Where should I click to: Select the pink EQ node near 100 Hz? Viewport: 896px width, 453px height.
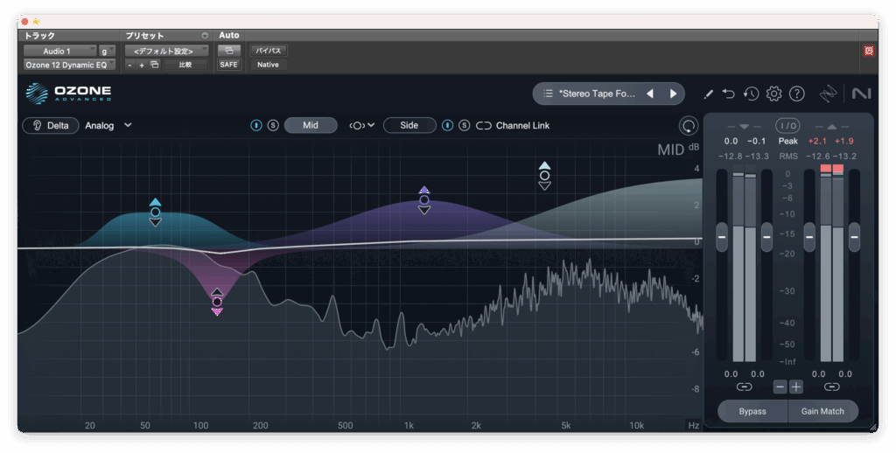click(x=217, y=301)
